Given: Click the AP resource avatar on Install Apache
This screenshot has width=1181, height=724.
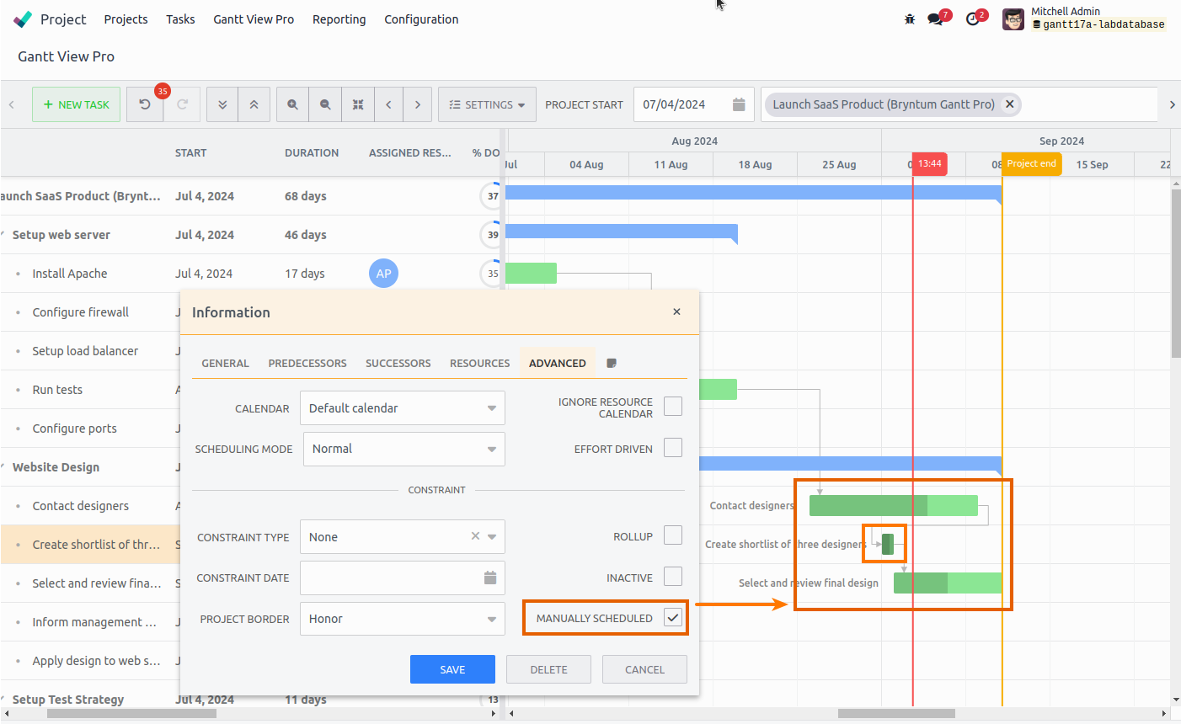Looking at the screenshot, I should coord(383,273).
